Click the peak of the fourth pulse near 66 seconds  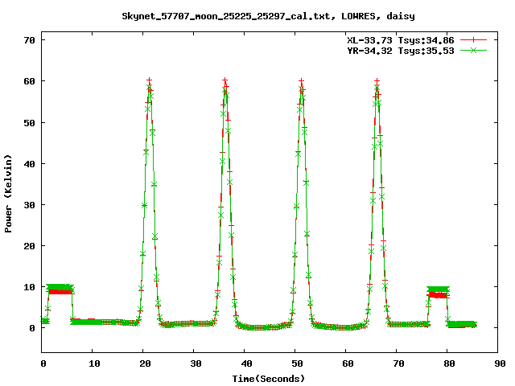pos(377,81)
